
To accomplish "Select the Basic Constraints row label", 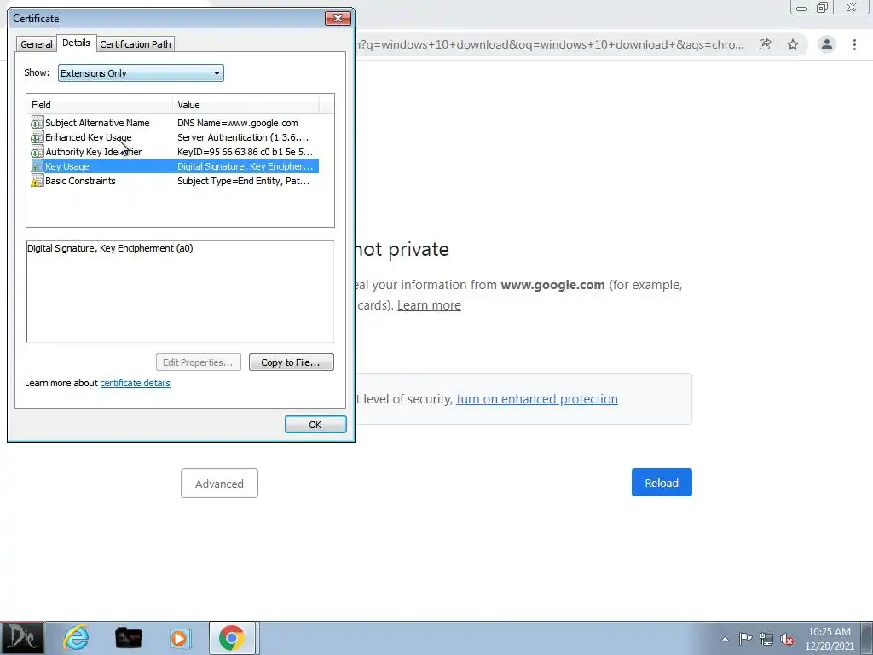I will tap(80, 181).
